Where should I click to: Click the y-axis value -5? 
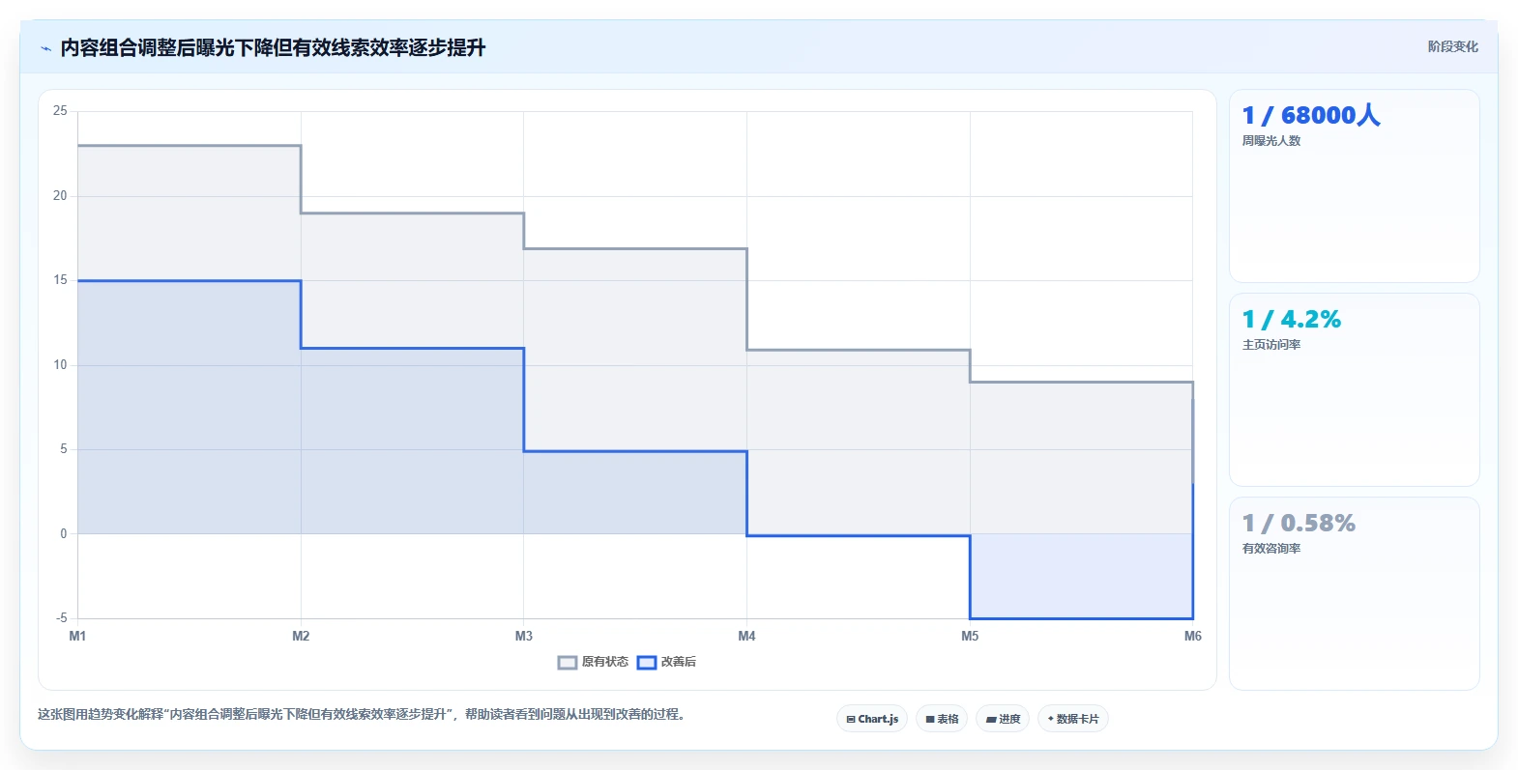click(61, 618)
